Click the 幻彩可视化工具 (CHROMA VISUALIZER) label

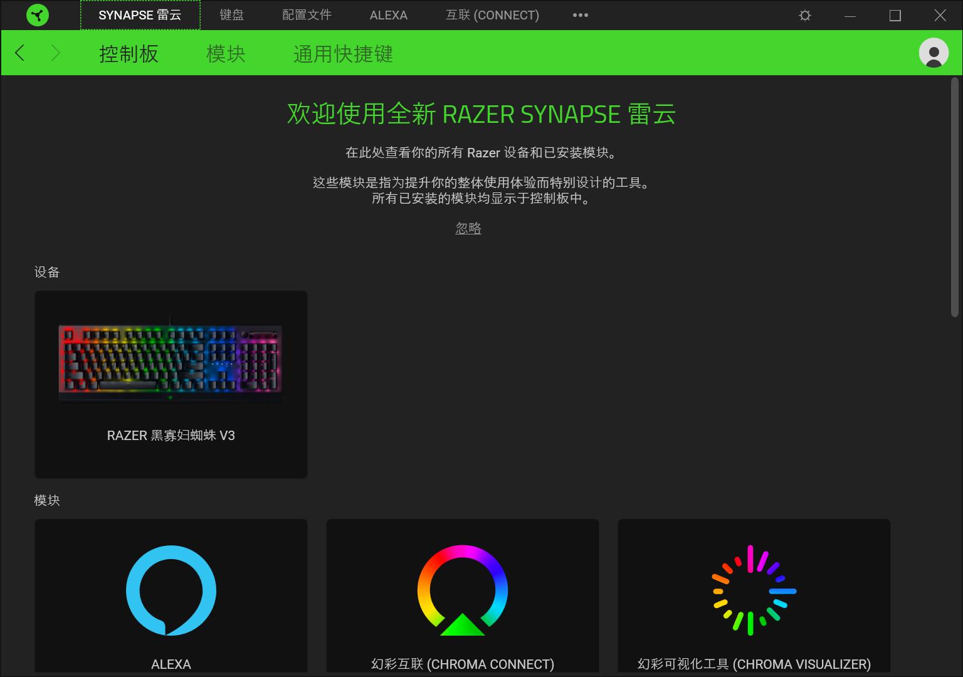(754, 664)
